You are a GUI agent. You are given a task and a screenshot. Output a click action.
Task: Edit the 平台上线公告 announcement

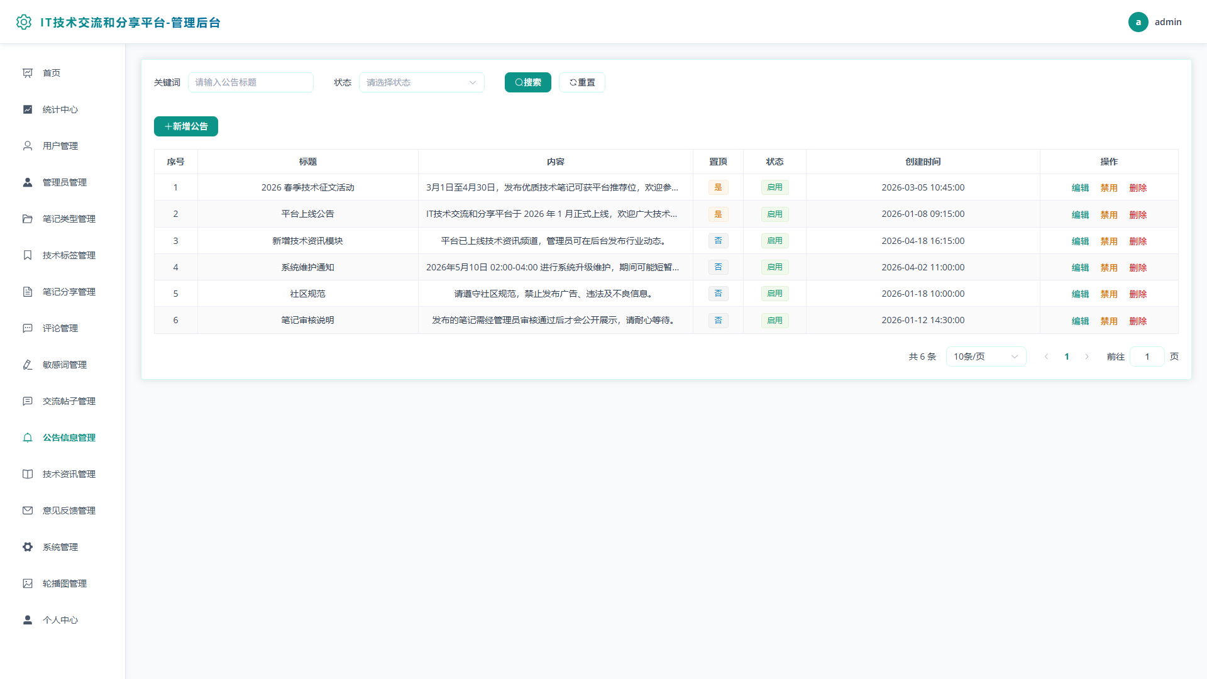point(1080,215)
